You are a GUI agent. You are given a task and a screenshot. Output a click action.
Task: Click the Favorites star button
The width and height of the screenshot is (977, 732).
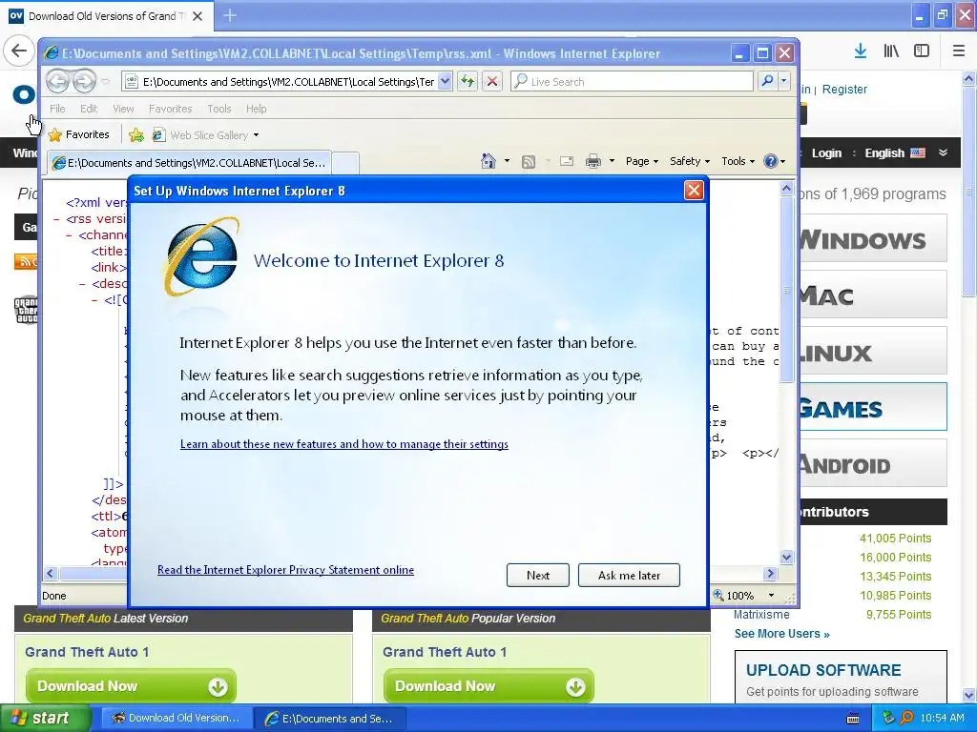tap(79, 134)
